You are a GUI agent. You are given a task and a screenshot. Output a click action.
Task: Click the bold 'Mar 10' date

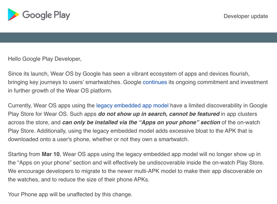[x=51, y=154]
